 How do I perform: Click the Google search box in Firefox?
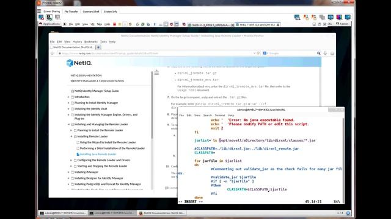click(292, 53)
